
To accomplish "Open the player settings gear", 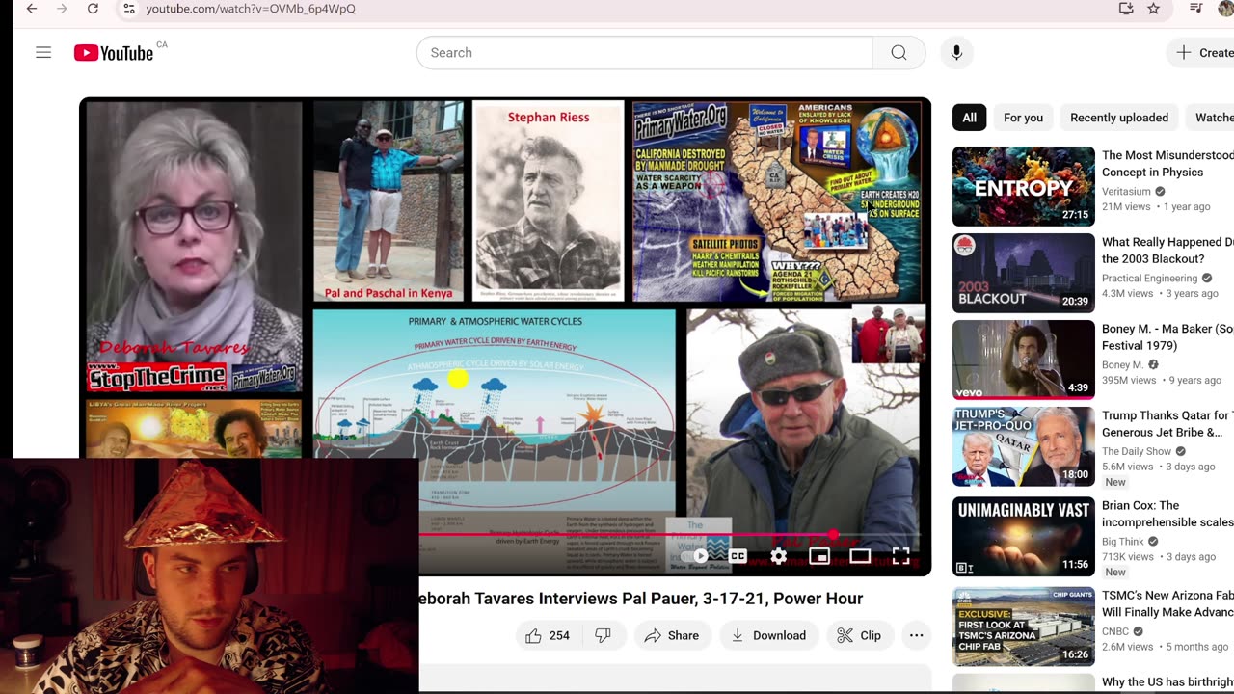I will [779, 555].
